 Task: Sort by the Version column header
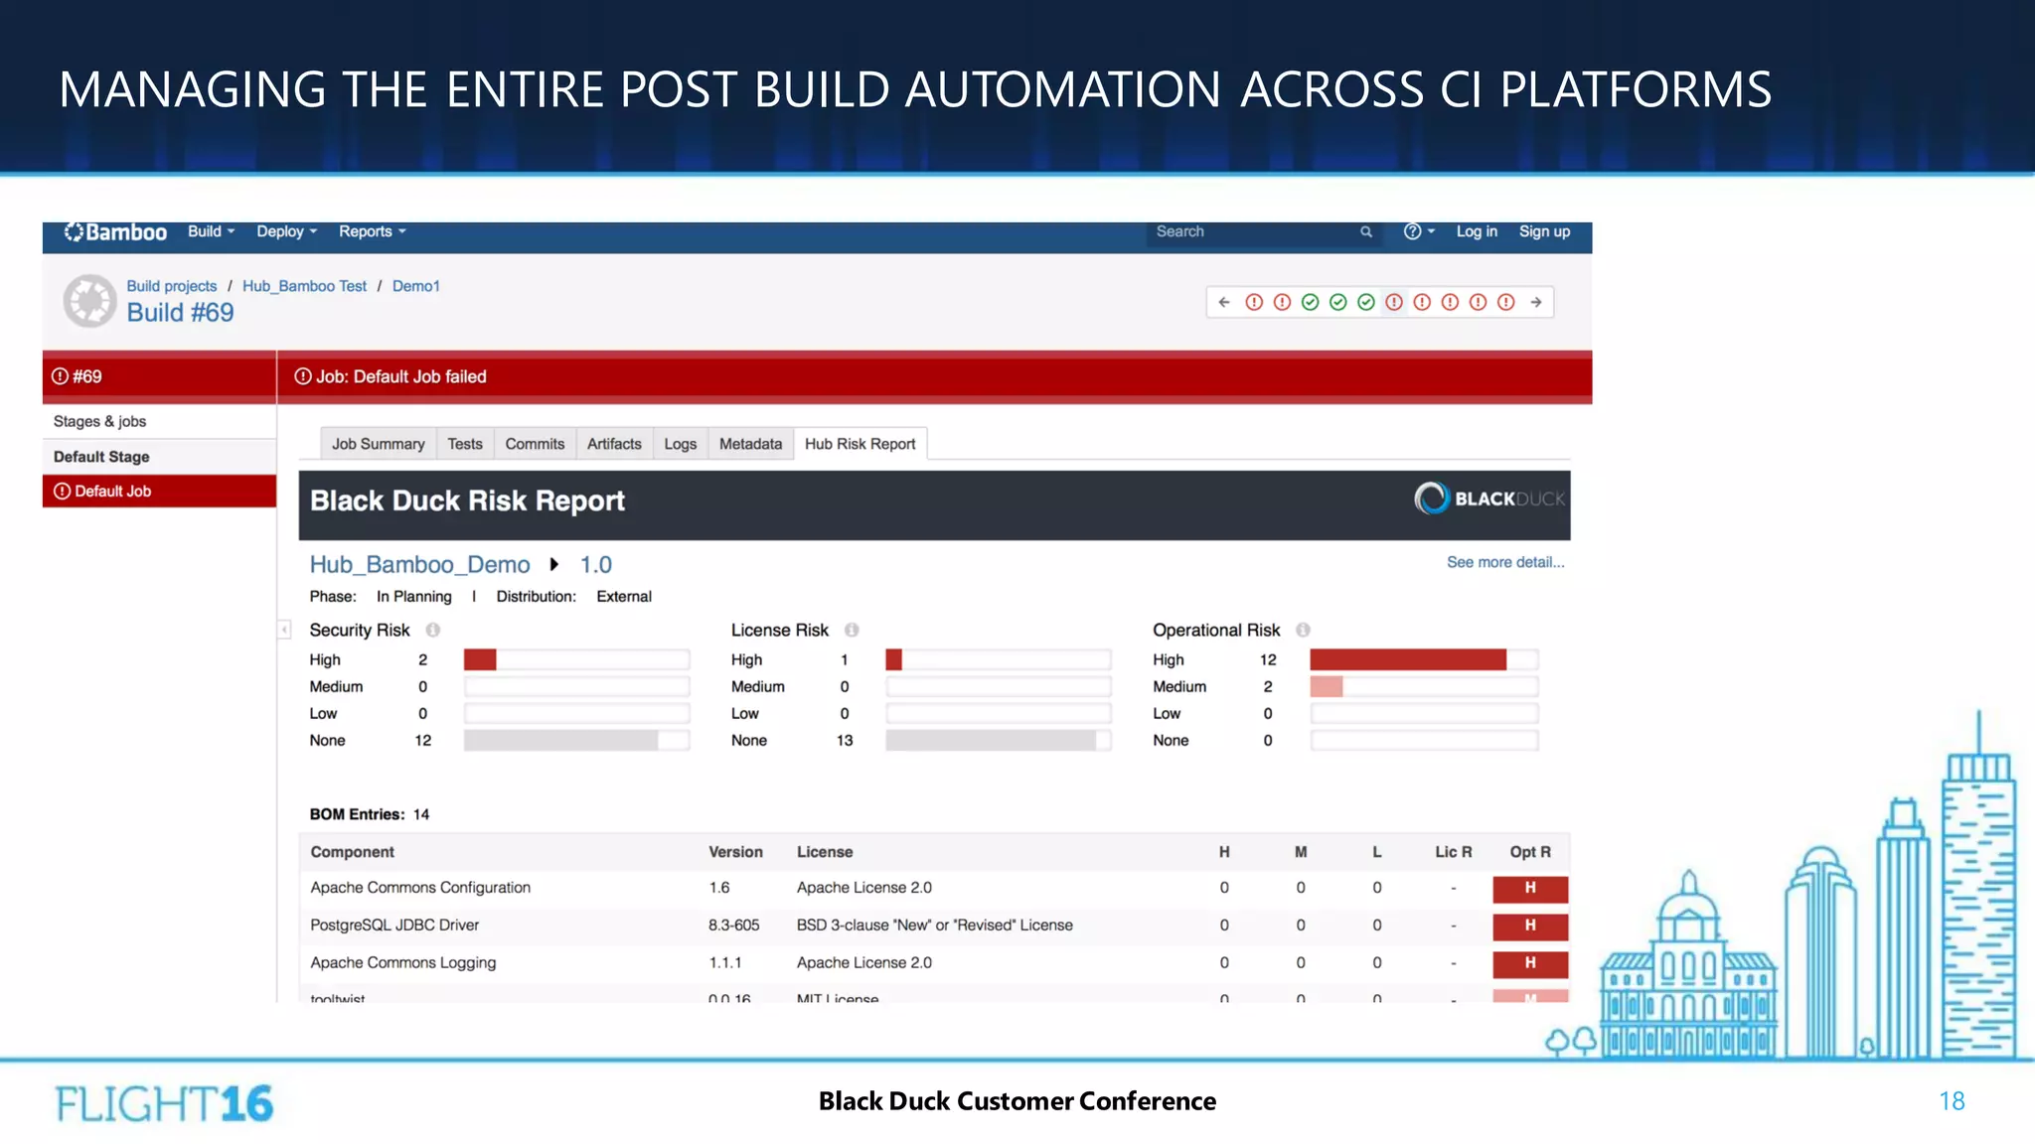pyautogui.click(x=735, y=852)
